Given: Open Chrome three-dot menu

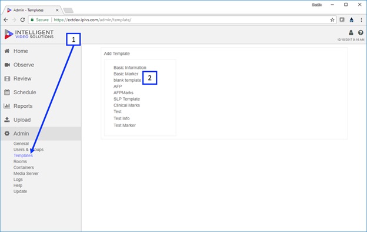Looking at the screenshot, I should pos(361,20).
